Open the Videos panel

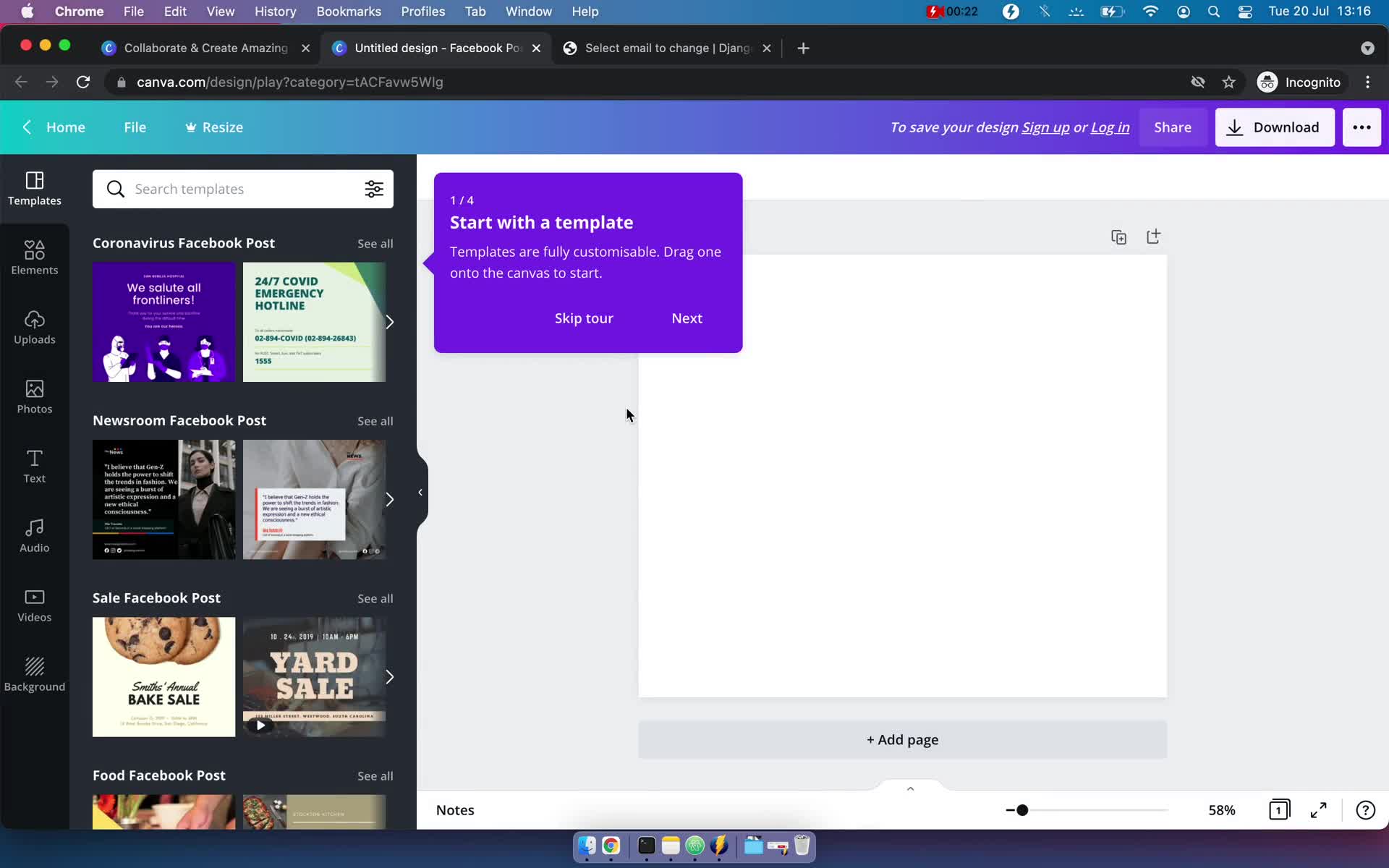click(x=35, y=605)
